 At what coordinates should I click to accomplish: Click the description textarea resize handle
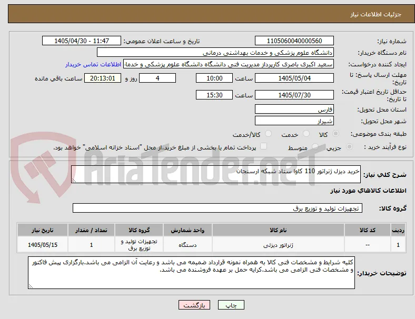(x=74, y=181)
